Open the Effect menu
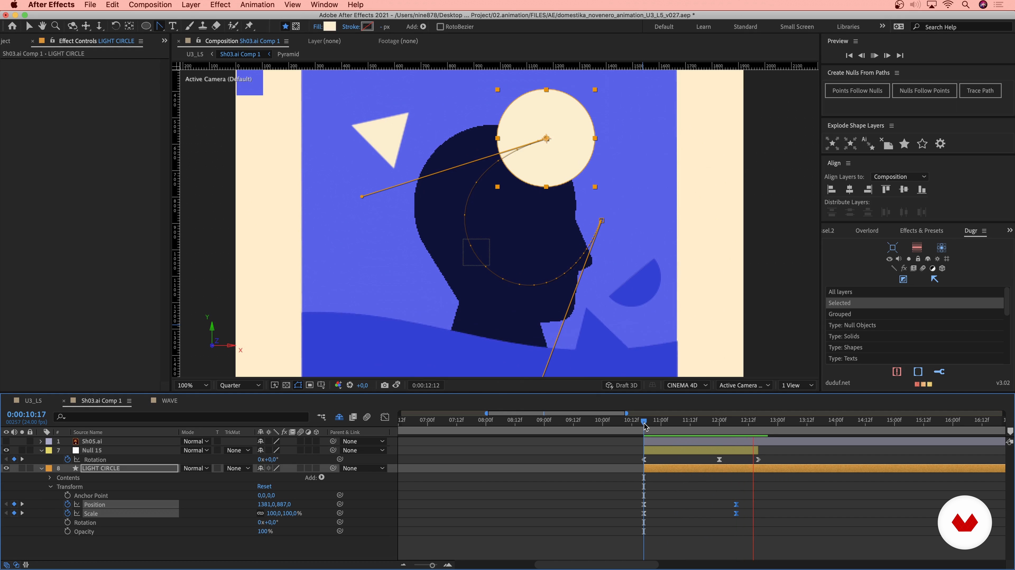1015x570 pixels. [220, 5]
